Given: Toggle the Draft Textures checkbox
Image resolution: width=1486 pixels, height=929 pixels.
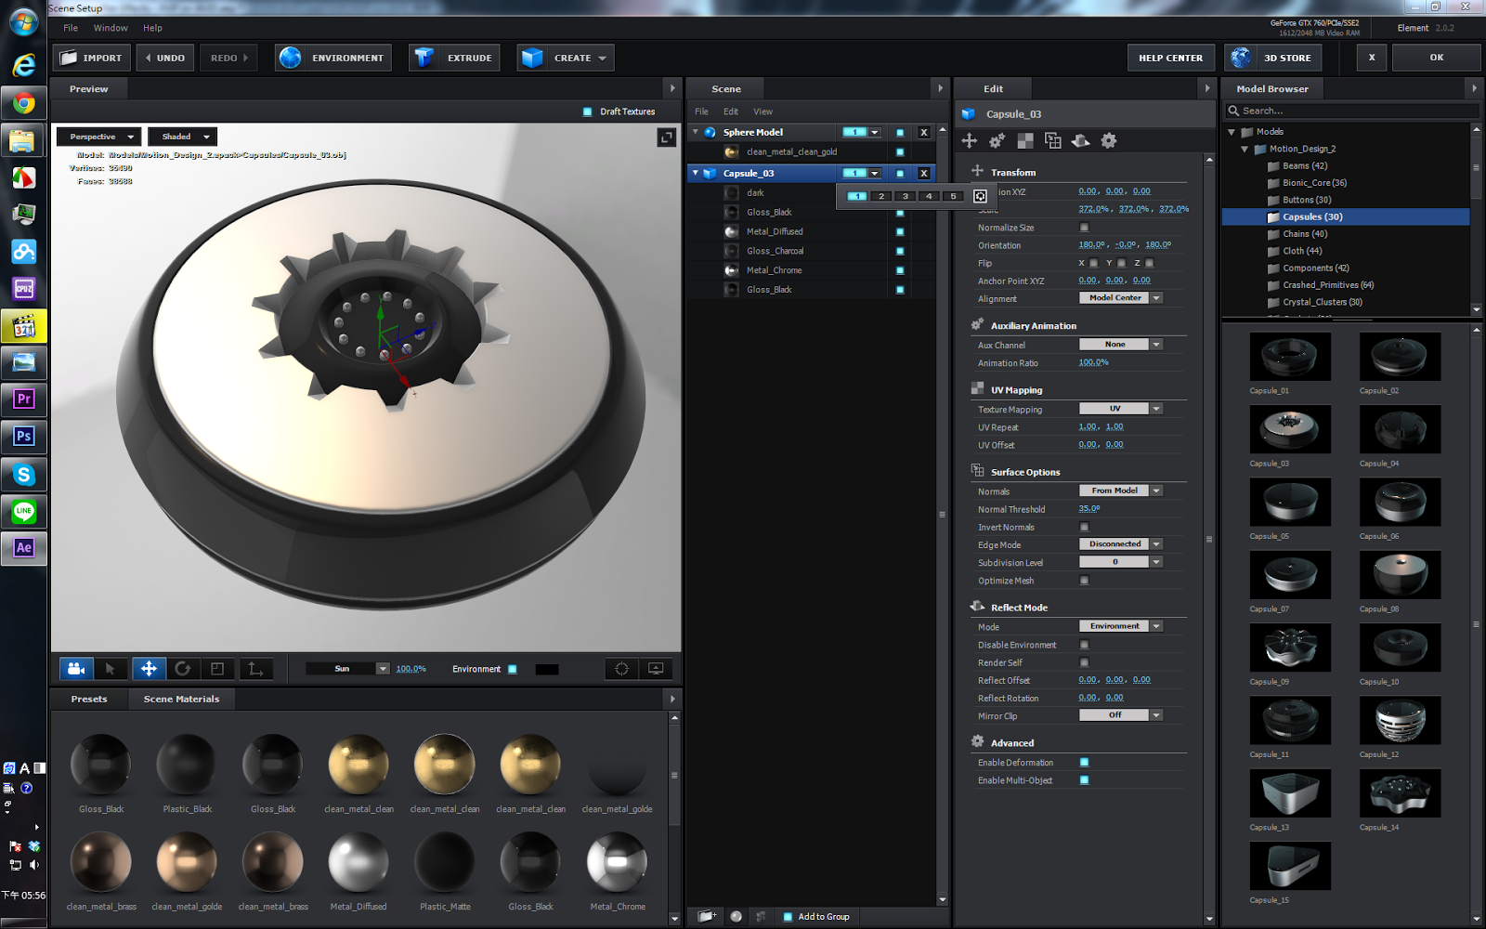Looking at the screenshot, I should [587, 111].
